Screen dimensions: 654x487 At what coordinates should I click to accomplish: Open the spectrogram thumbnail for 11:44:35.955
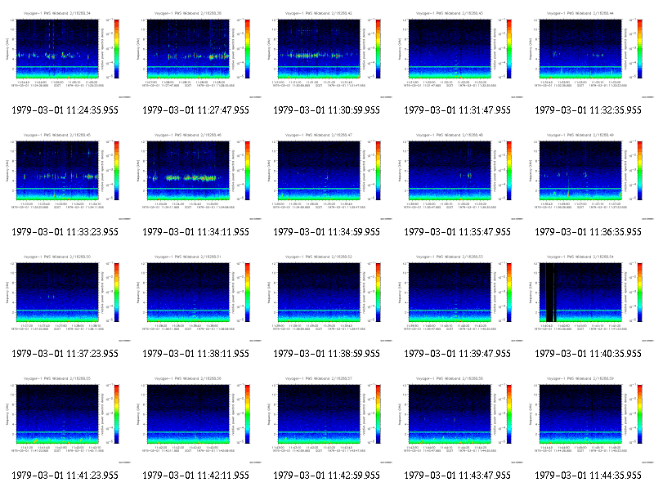[x=589, y=419]
